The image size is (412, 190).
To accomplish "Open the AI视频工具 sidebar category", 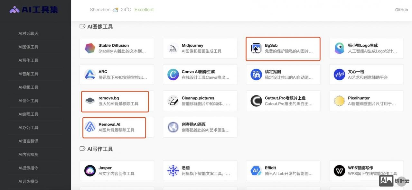I will pyautogui.click(x=28, y=87).
